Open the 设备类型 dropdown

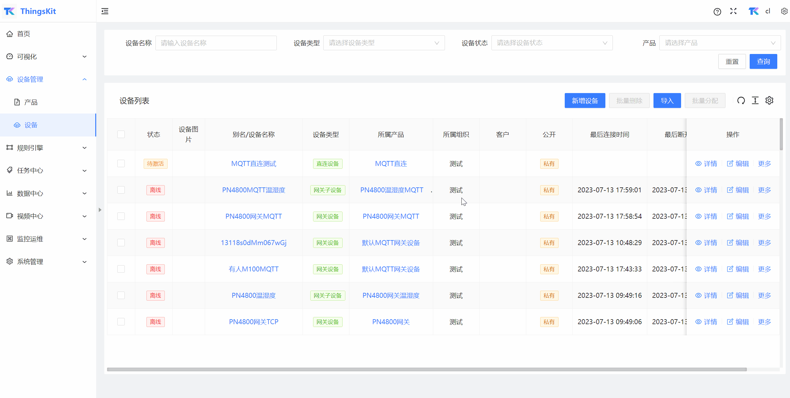click(384, 43)
